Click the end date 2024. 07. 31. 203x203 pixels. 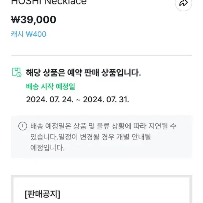tap(106, 100)
